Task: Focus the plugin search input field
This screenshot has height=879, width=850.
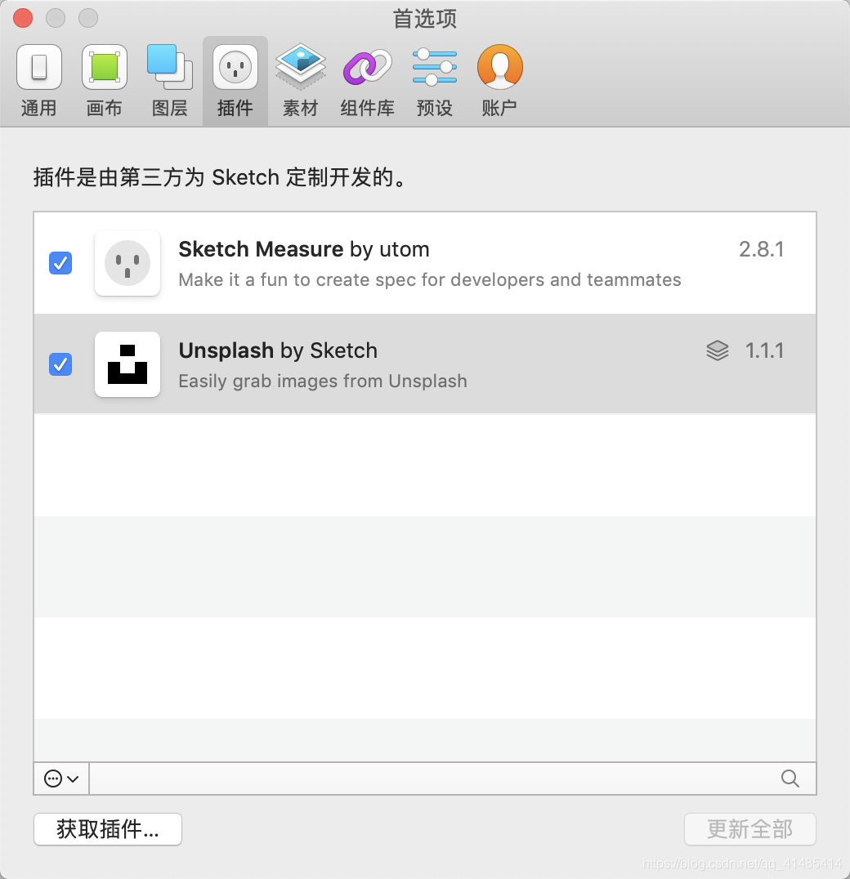Action: click(452, 779)
